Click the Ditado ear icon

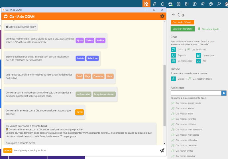pos(173,79)
